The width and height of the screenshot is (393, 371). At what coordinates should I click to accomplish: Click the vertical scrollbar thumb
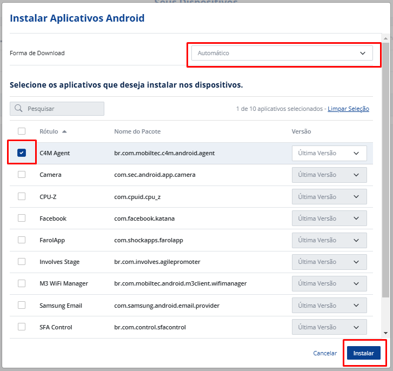pos(386,170)
